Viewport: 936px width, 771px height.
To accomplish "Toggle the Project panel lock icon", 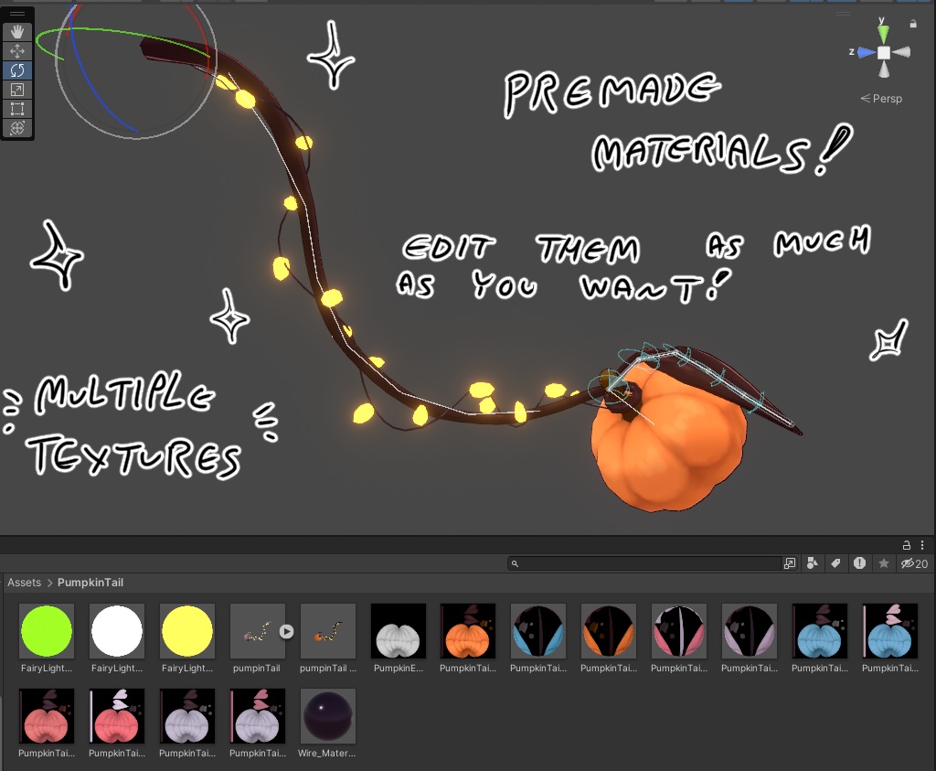I will (905, 545).
